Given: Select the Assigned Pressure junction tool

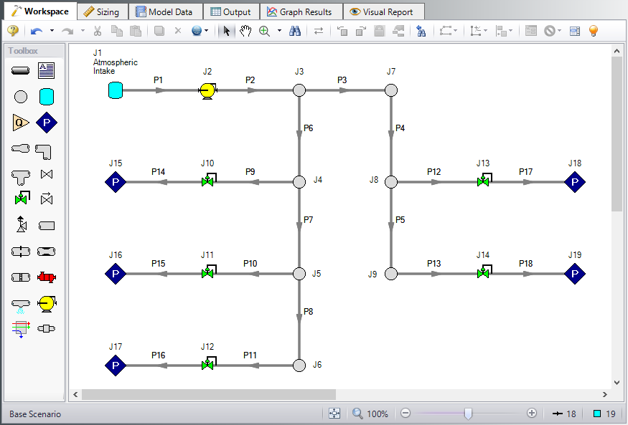Looking at the screenshot, I should 46,122.
